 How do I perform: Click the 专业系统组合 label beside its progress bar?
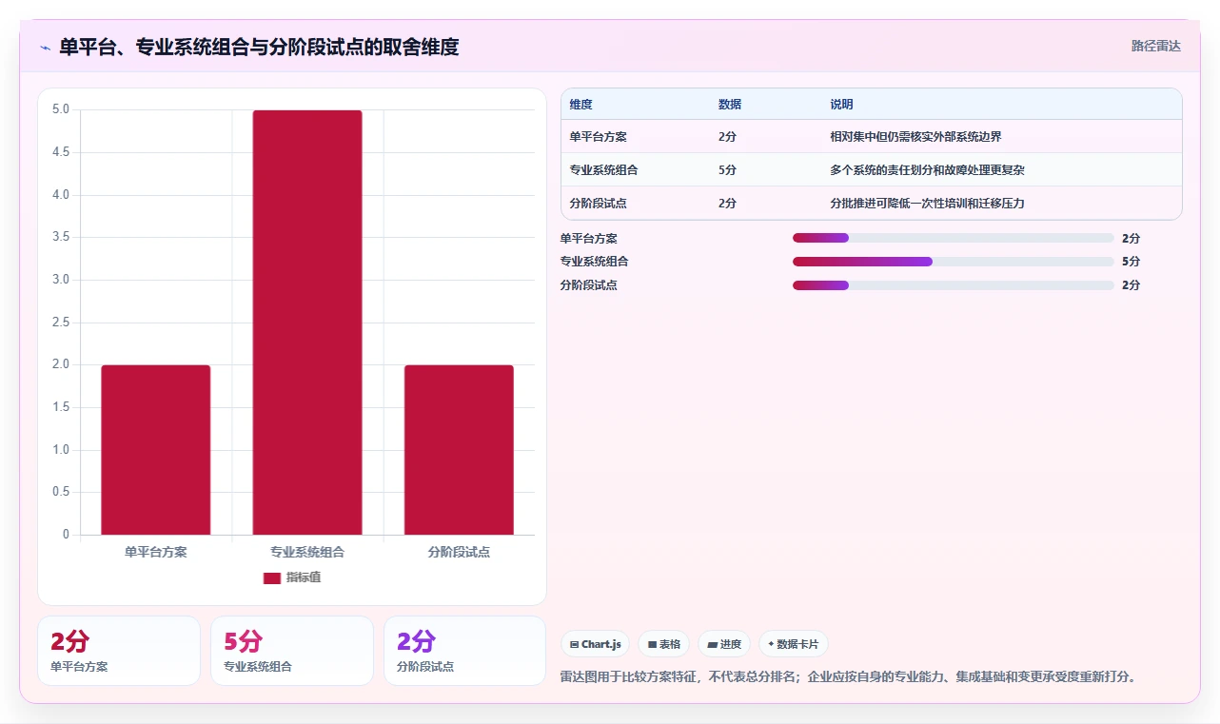[x=594, y=262]
